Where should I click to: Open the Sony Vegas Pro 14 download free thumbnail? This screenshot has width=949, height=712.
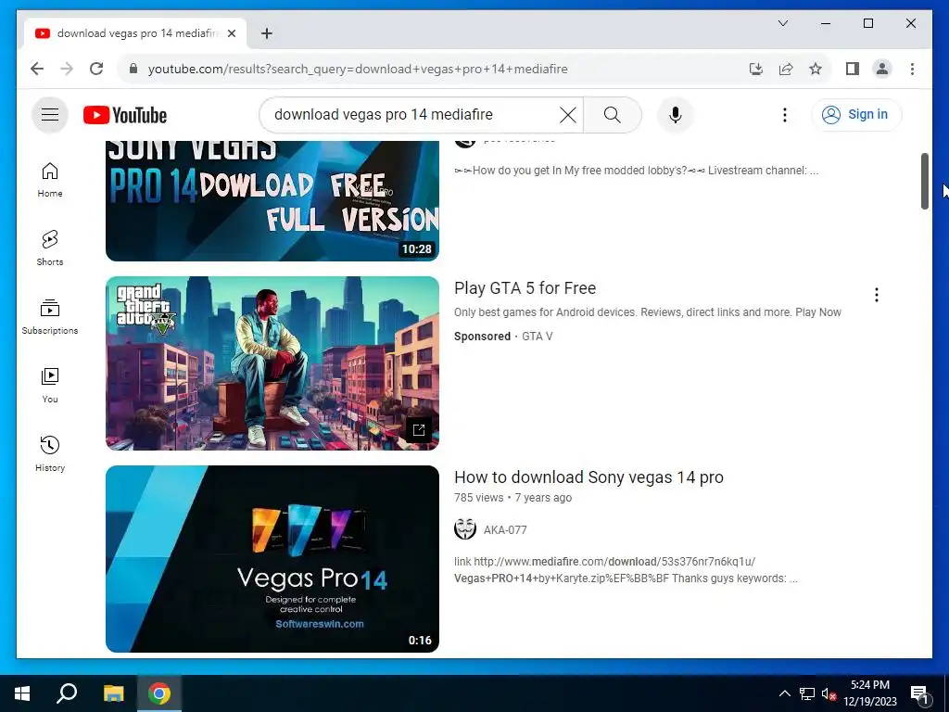272,200
